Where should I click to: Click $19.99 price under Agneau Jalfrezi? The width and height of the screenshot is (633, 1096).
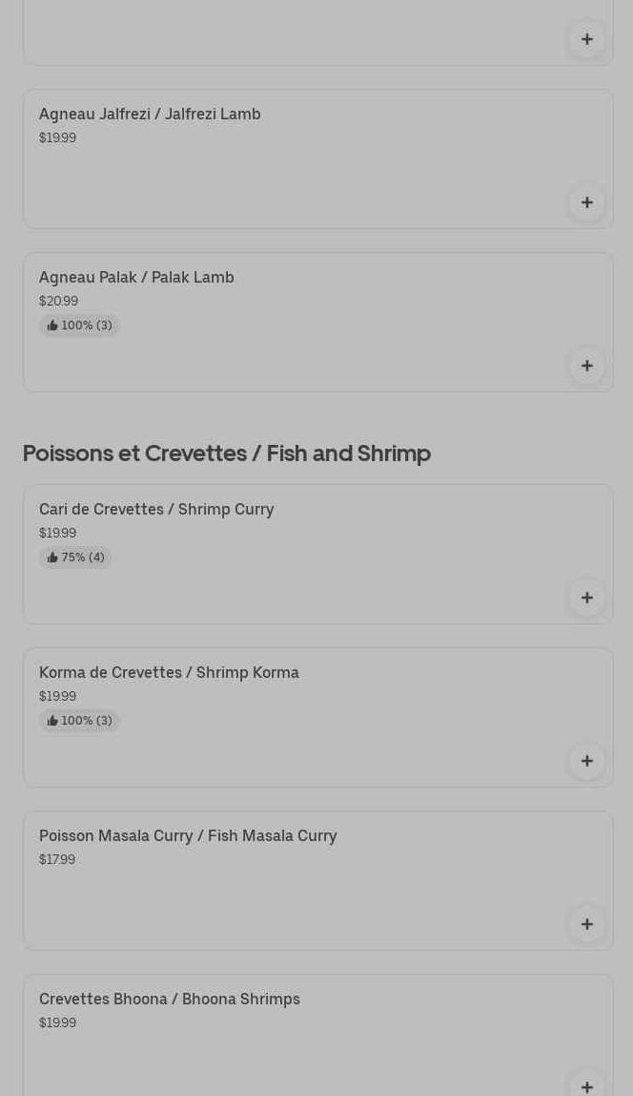coord(57,137)
